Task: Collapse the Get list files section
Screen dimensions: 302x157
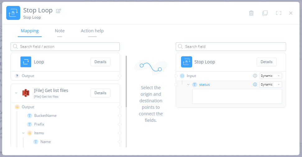Action: tap(16, 93)
